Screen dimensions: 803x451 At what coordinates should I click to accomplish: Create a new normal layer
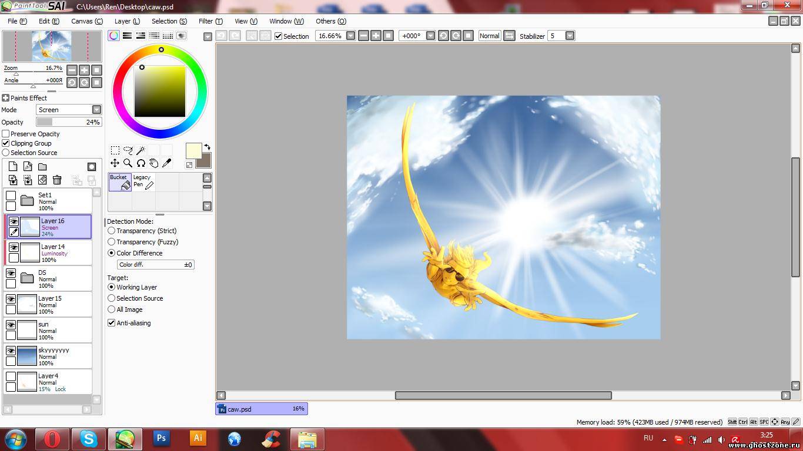pyautogui.click(x=13, y=167)
